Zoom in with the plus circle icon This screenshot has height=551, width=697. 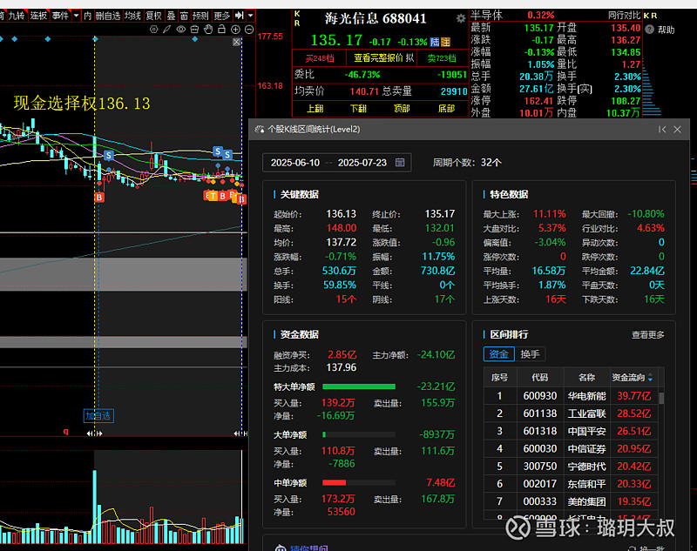click(235, 30)
